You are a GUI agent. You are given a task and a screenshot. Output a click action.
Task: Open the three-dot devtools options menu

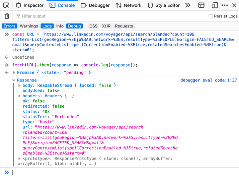225,5
